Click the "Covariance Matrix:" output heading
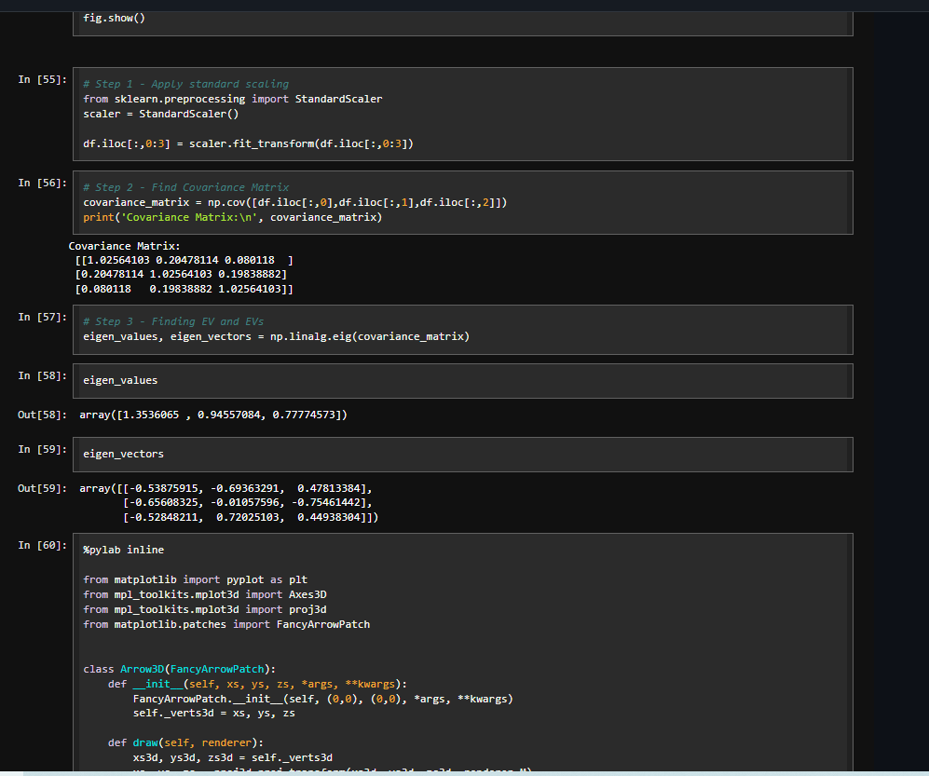The height and width of the screenshot is (776, 929). tap(125, 246)
